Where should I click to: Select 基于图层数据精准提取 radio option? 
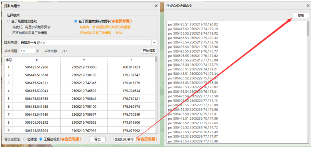tap(76, 21)
